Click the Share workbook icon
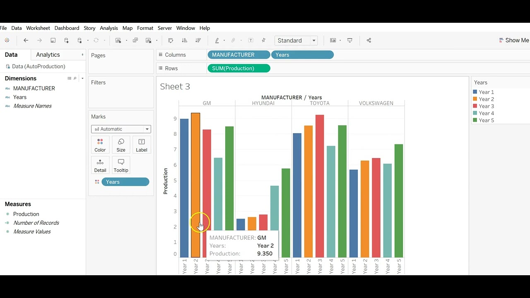 (369, 40)
